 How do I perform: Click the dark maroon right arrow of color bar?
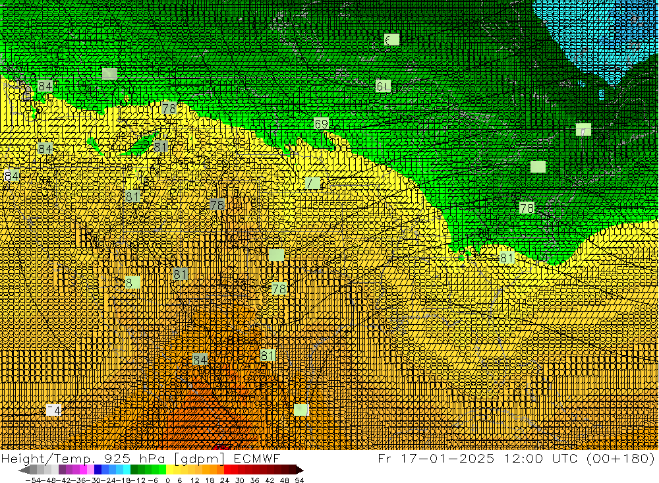(x=300, y=470)
